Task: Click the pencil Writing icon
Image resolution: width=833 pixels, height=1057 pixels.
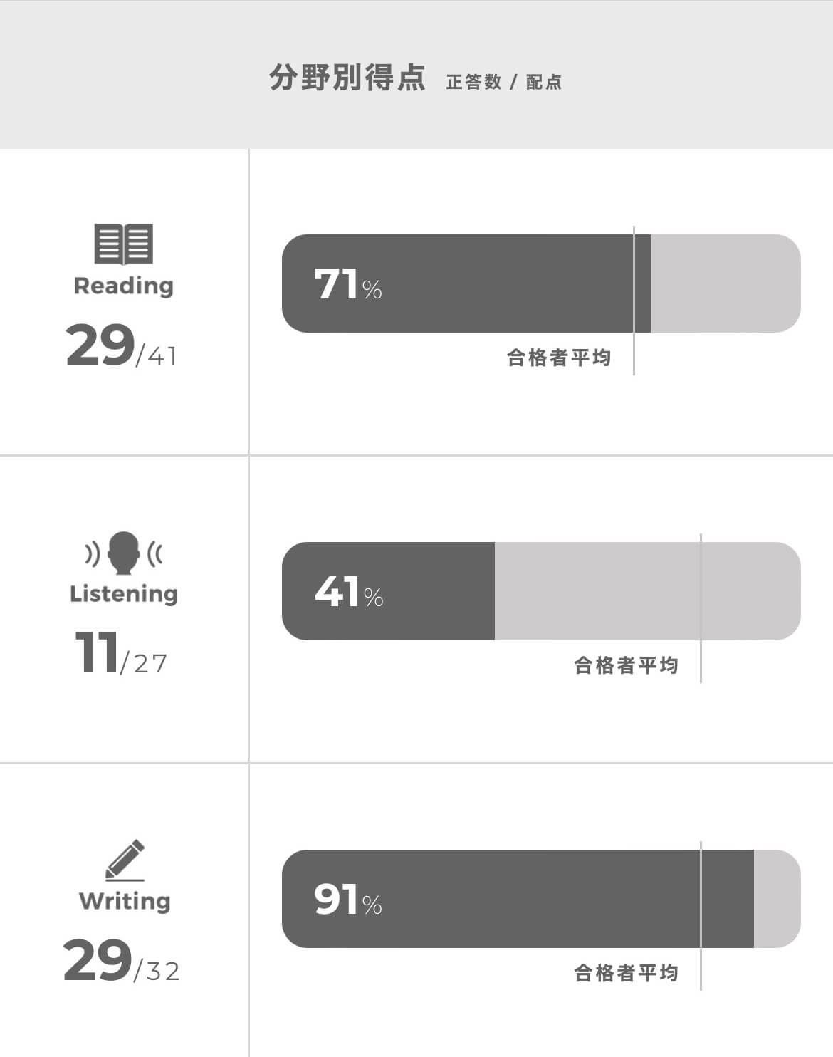Action: 125,860
